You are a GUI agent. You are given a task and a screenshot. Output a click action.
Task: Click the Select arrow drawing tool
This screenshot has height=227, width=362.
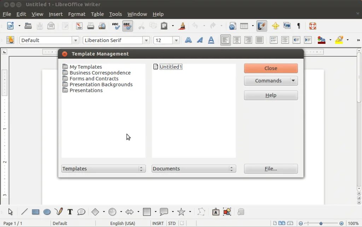point(10,212)
